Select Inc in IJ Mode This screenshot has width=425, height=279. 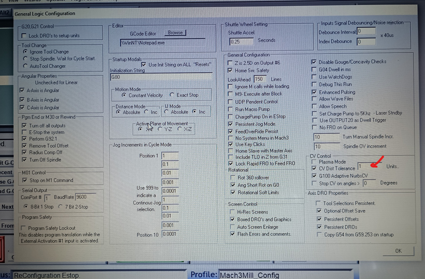[x=194, y=111]
